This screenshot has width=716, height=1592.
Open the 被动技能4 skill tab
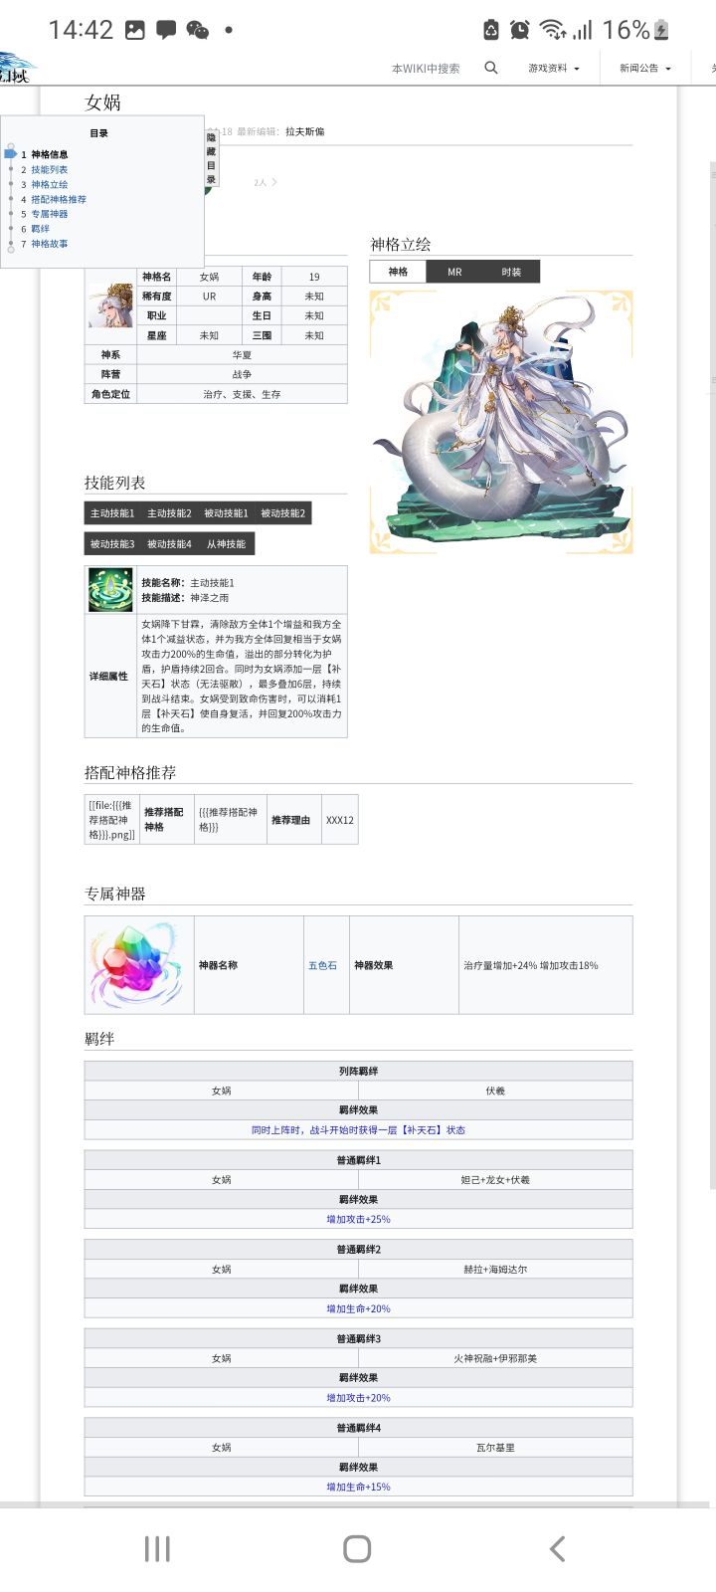169,544
